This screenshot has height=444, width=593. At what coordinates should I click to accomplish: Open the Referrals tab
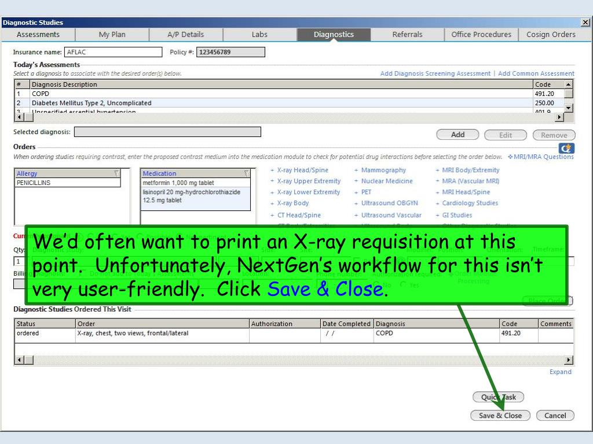[x=407, y=34]
